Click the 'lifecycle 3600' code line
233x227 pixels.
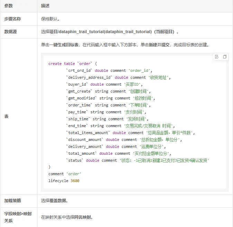pyautogui.click(x=64, y=181)
